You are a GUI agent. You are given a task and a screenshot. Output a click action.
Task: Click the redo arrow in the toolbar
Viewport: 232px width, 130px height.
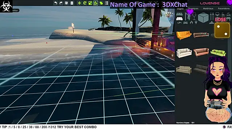coord(61,3)
